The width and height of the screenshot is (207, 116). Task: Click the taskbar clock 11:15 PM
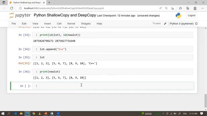coord(193,113)
